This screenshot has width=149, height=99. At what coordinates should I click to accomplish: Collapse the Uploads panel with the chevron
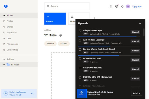140,24
